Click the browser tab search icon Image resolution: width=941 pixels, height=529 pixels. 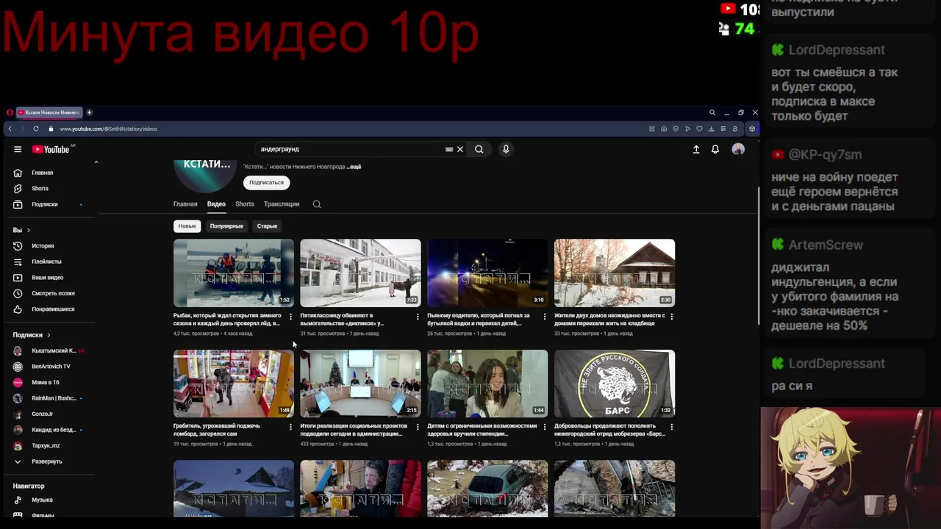coord(712,112)
